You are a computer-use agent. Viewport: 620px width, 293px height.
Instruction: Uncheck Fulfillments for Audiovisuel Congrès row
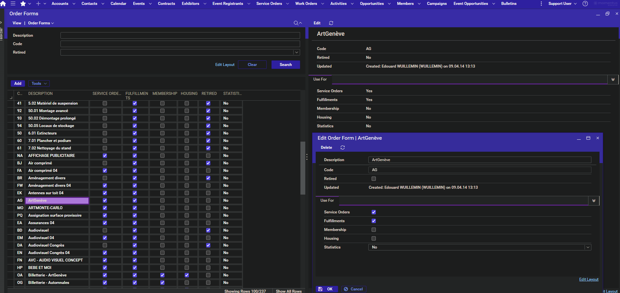coord(135,245)
